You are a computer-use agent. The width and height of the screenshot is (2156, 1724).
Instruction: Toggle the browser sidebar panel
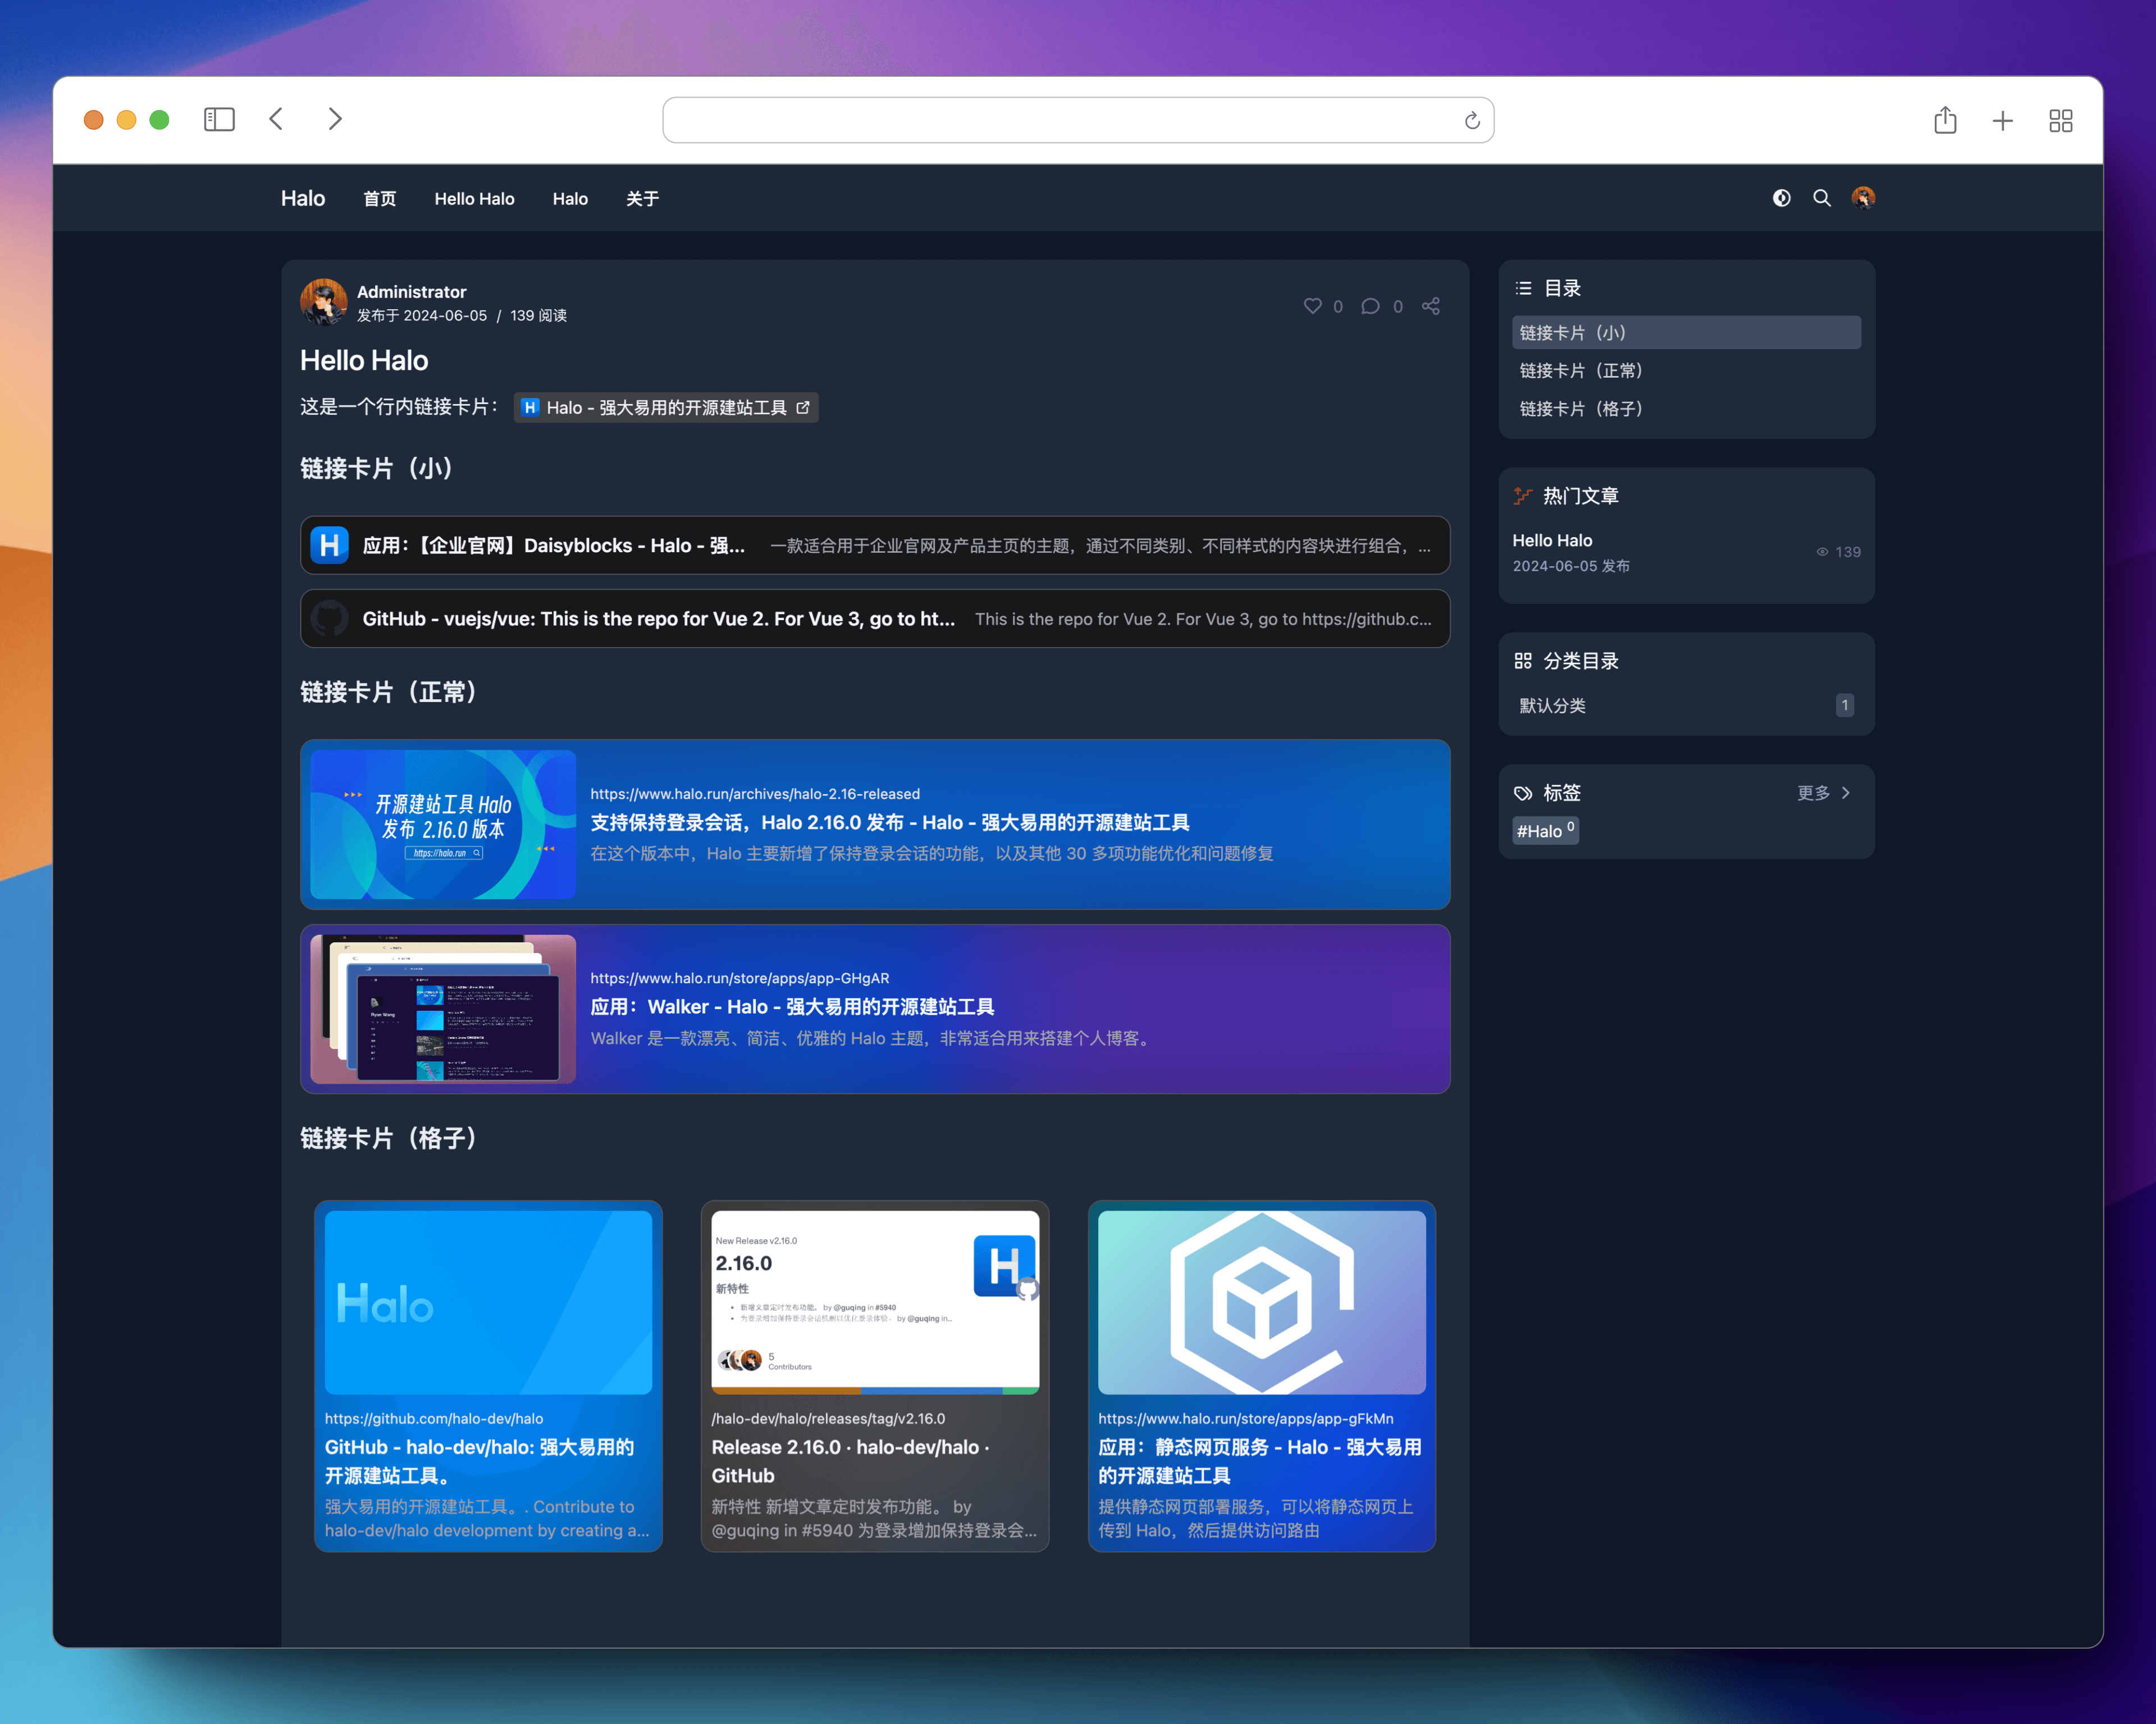point(219,120)
